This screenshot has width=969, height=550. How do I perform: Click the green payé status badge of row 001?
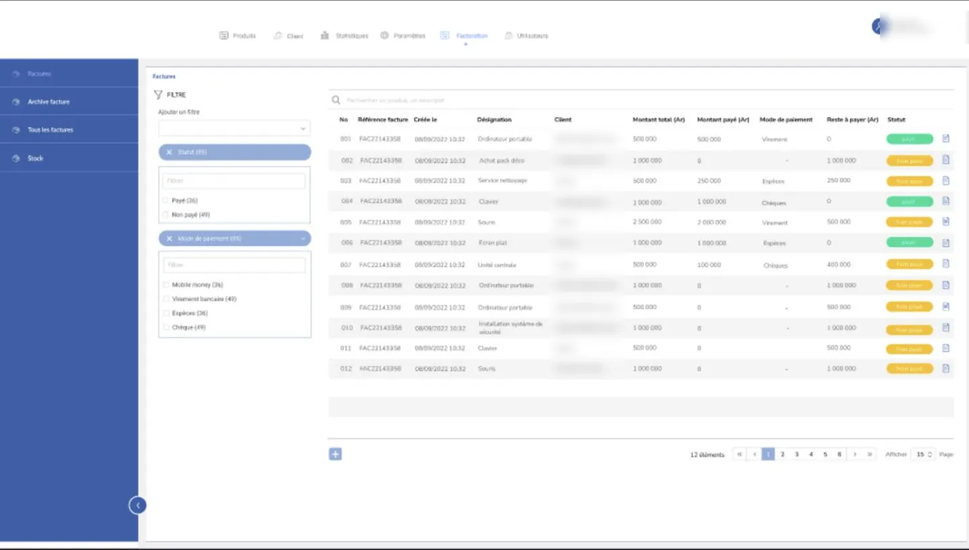(910, 139)
